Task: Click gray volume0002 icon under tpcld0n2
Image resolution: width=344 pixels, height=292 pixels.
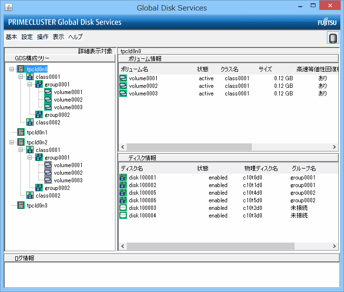Action: [x=48, y=172]
